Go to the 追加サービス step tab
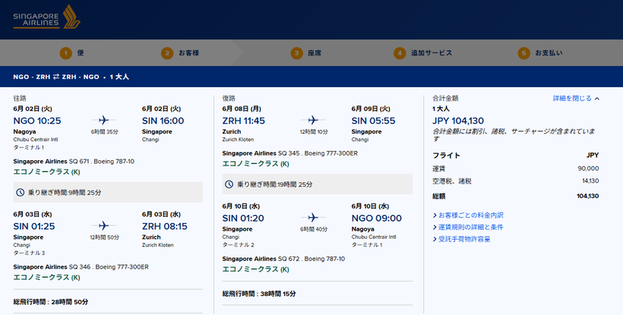The width and height of the screenshot is (623, 315). coord(422,53)
